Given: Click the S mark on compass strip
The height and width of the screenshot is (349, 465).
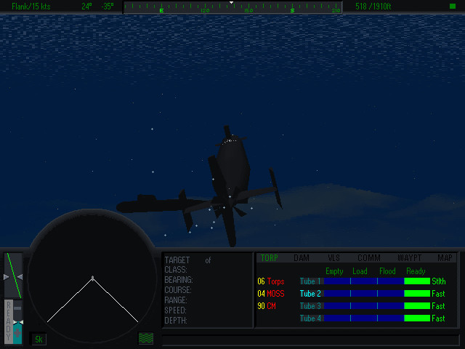Looking at the screenshot, I should pyautogui.click(x=292, y=10).
